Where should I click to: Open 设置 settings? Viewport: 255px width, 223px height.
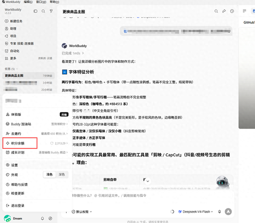(37, 165)
